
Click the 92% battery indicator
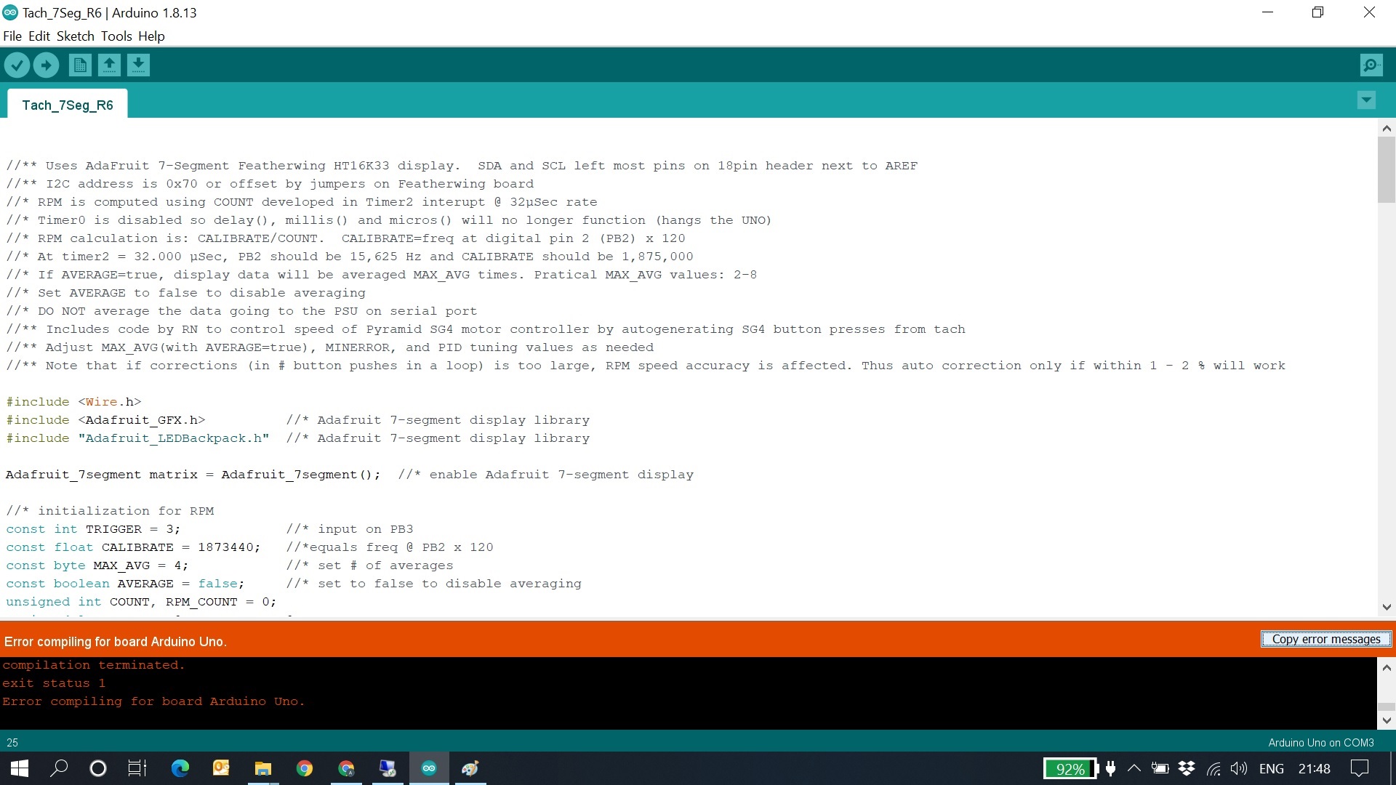click(1070, 768)
